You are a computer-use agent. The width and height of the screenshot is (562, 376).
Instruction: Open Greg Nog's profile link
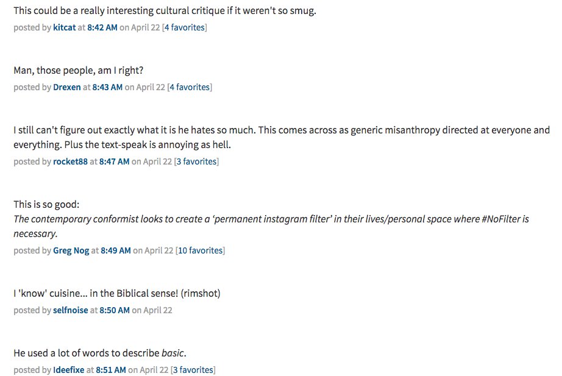click(71, 250)
